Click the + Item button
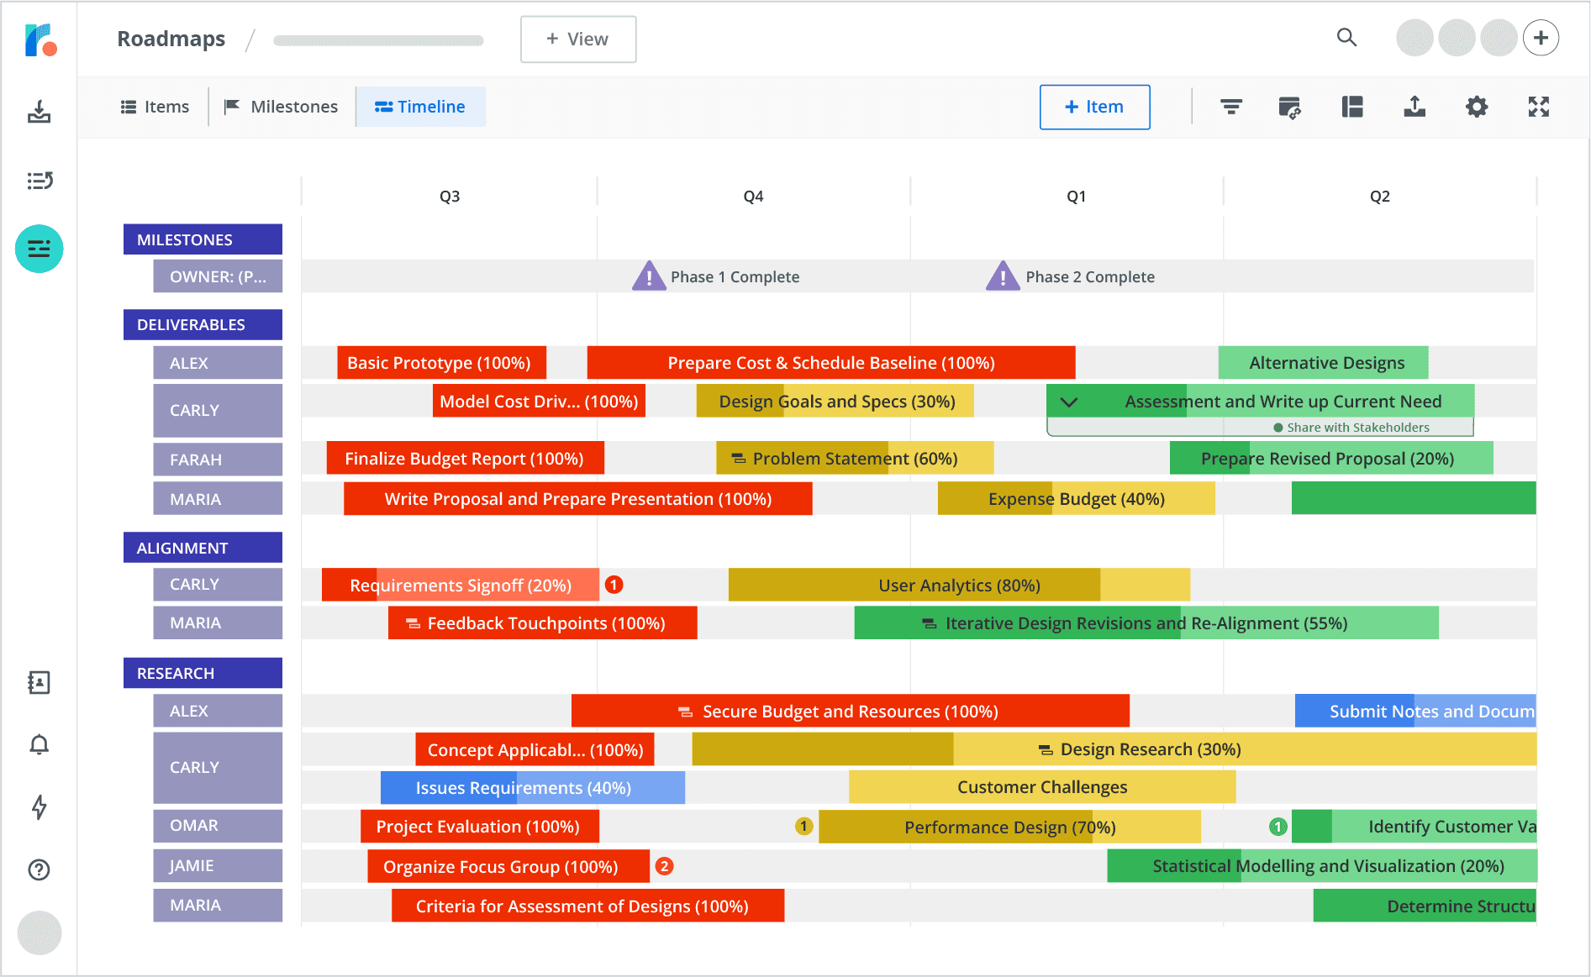The width and height of the screenshot is (1591, 977). 1094,107
